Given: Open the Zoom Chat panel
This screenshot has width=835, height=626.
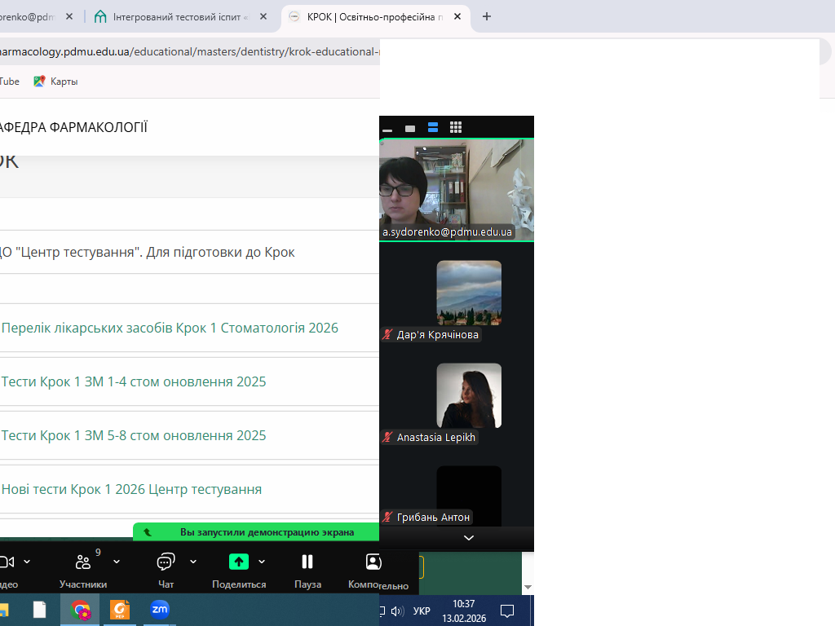Looking at the screenshot, I should tap(166, 568).
